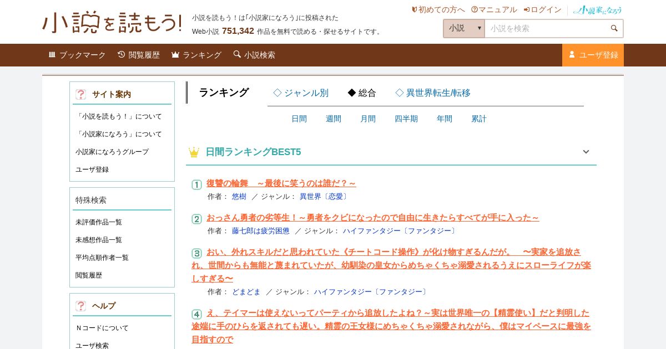Open 小説検索 in the navigation bar

pyautogui.click(x=254, y=55)
